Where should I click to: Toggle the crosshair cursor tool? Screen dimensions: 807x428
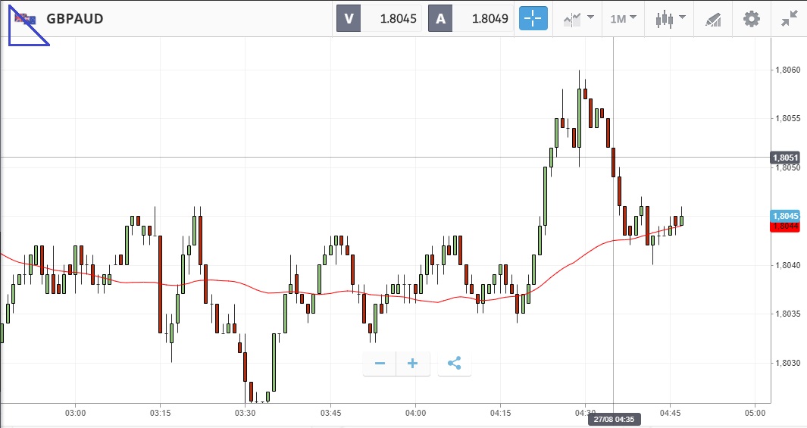tap(533, 19)
